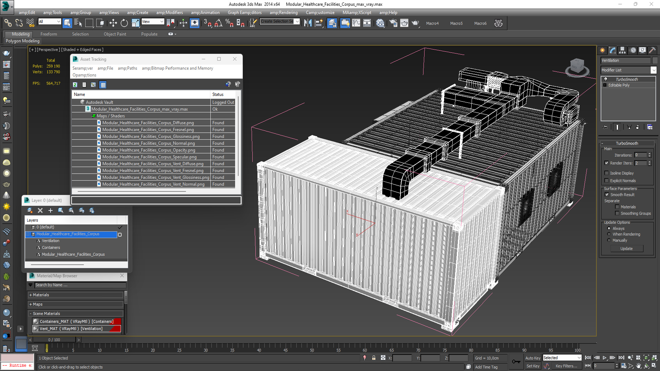Open the Rendering menu

284,13
